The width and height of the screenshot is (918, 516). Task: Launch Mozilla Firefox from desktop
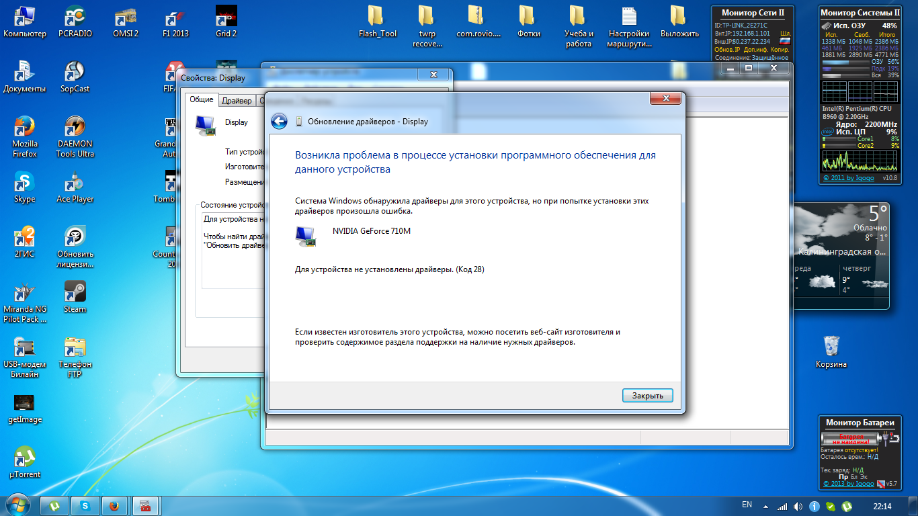[x=25, y=136]
